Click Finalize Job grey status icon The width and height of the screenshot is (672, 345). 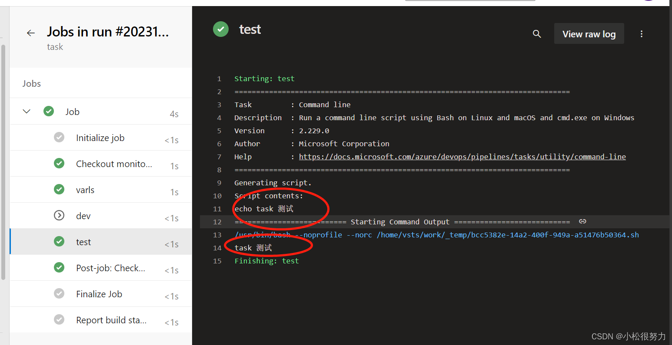(x=59, y=294)
